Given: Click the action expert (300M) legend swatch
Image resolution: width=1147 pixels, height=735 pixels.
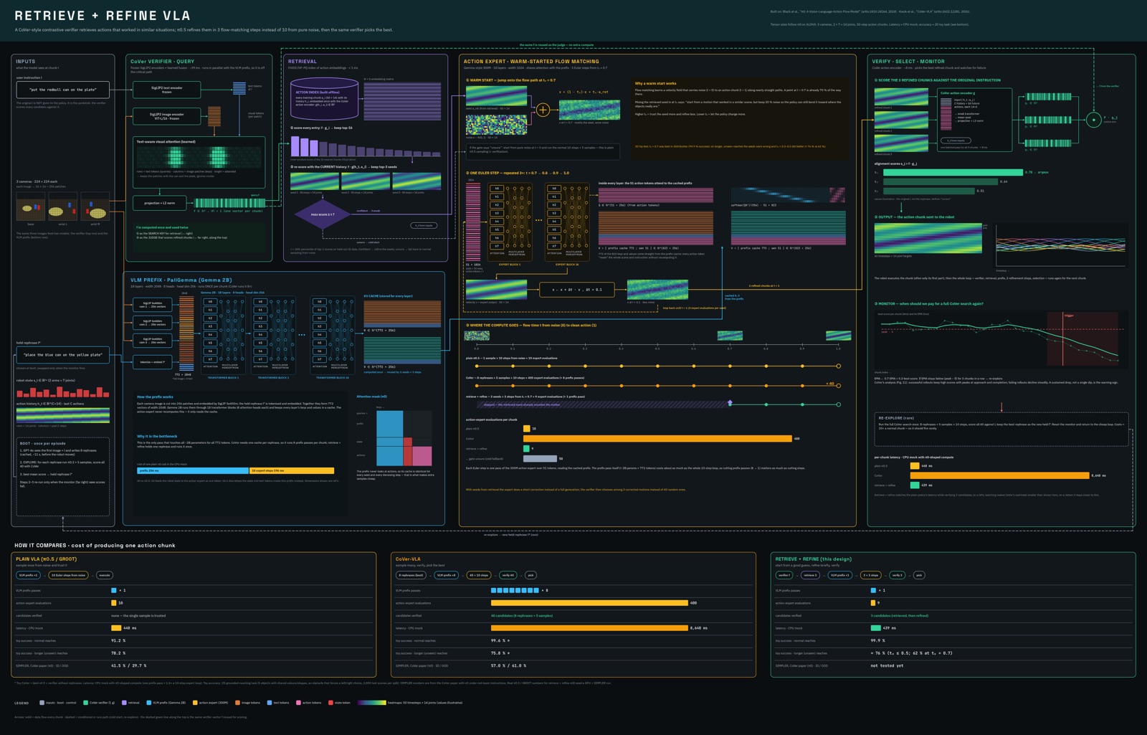Looking at the screenshot, I should pos(195,703).
